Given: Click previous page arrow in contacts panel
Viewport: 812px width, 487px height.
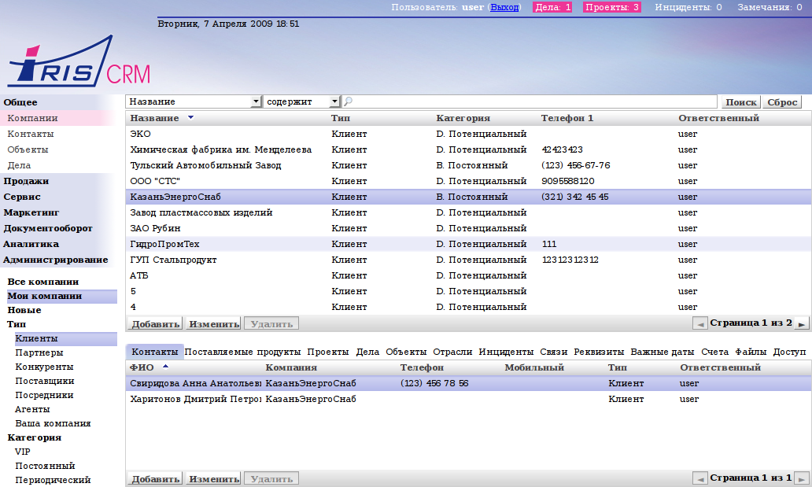Looking at the screenshot, I should [699, 478].
